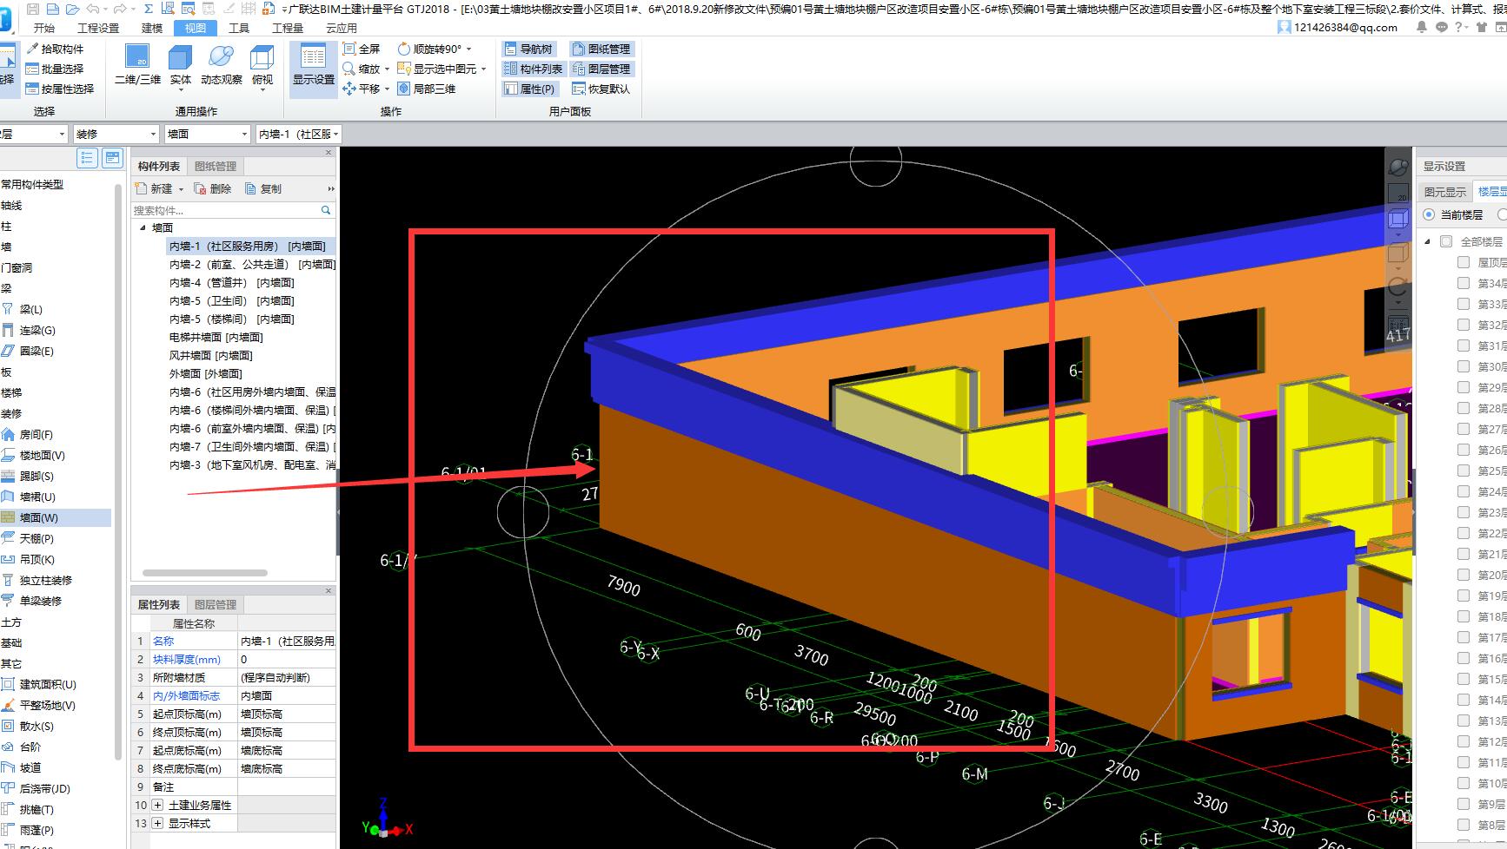This screenshot has width=1507, height=849.
Task: Select 拾取构件 pick component tool
Action: [x=55, y=49]
